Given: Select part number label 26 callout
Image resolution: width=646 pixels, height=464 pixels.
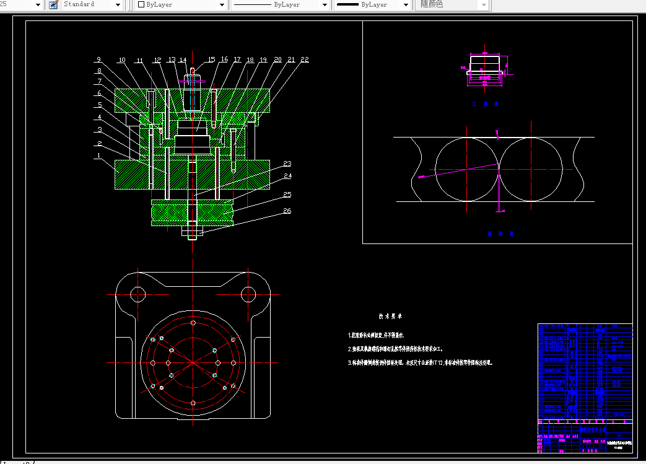Looking at the screenshot, I should tap(287, 211).
